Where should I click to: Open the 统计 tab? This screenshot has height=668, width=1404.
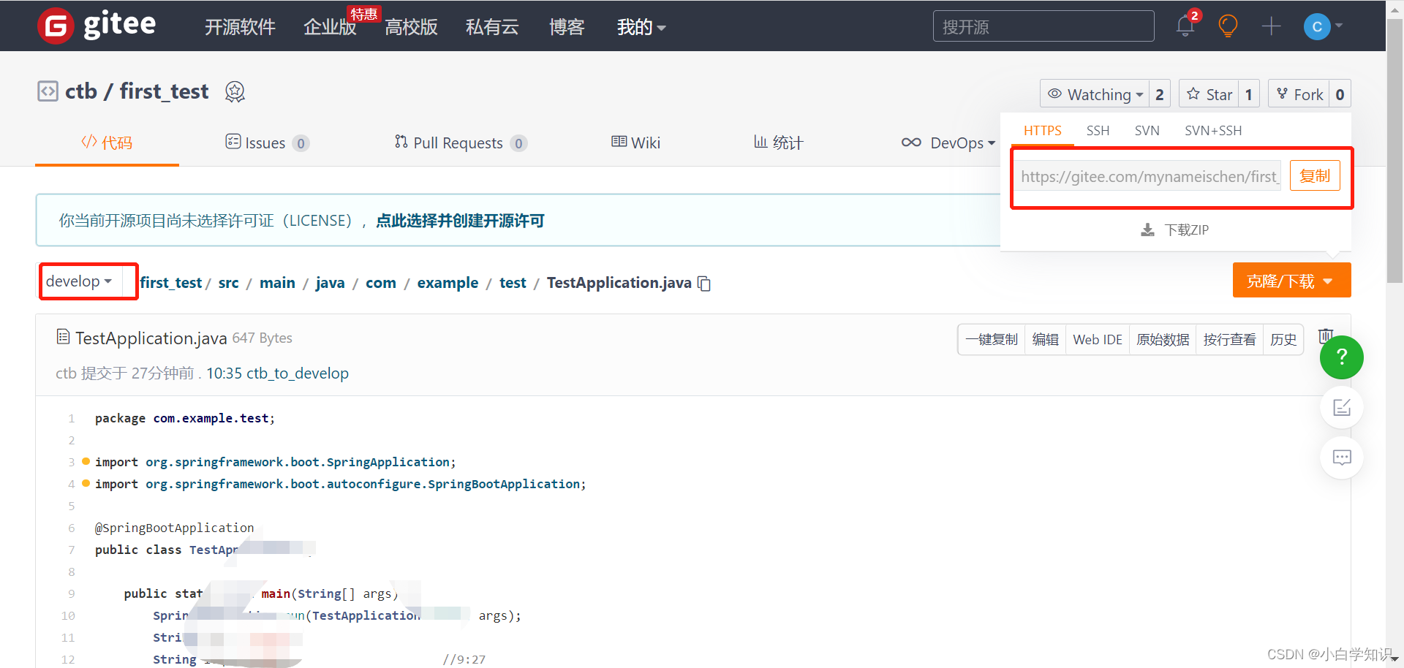coord(778,143)
